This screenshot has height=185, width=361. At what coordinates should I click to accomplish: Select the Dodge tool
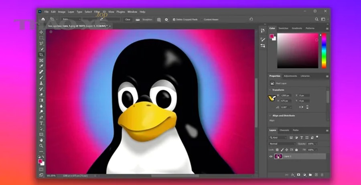41,112
